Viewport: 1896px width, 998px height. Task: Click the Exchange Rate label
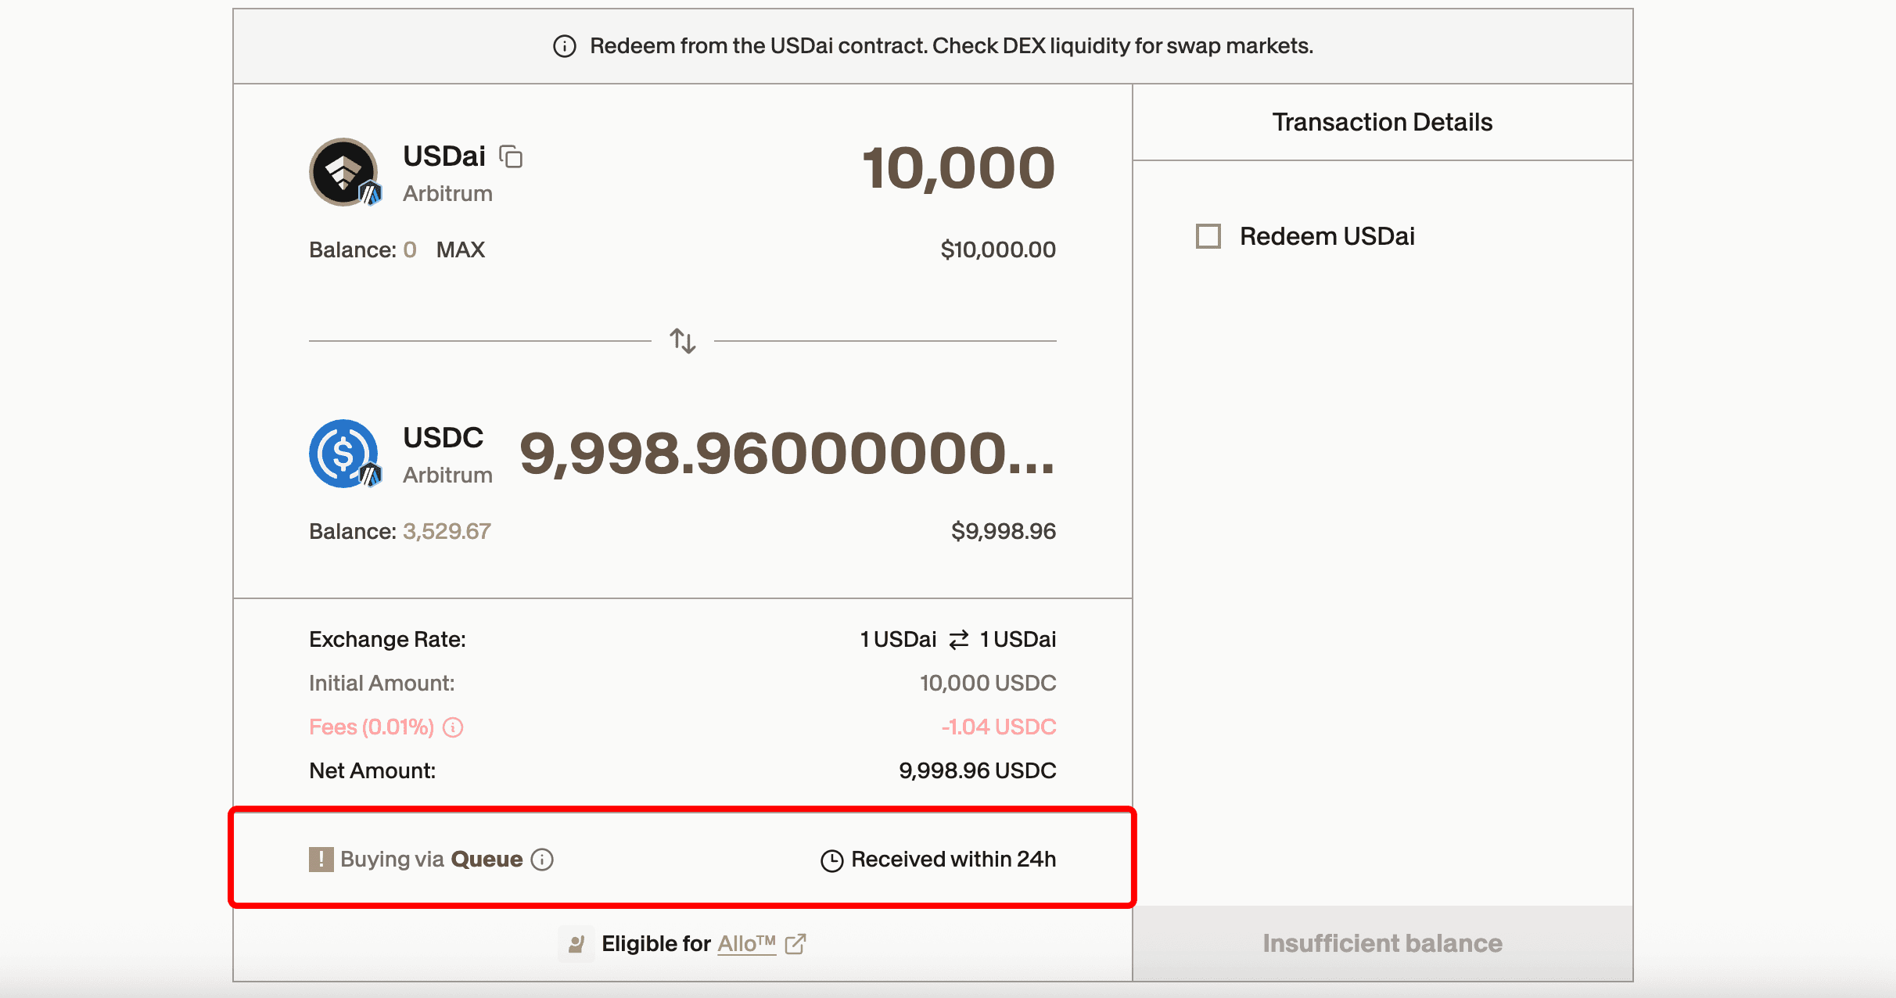[387, 640]
